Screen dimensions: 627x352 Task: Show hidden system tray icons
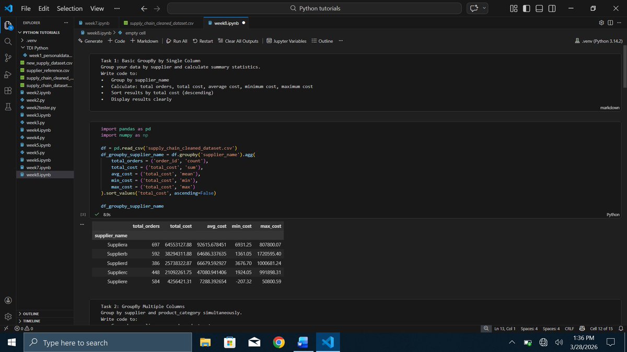(512, 342)
